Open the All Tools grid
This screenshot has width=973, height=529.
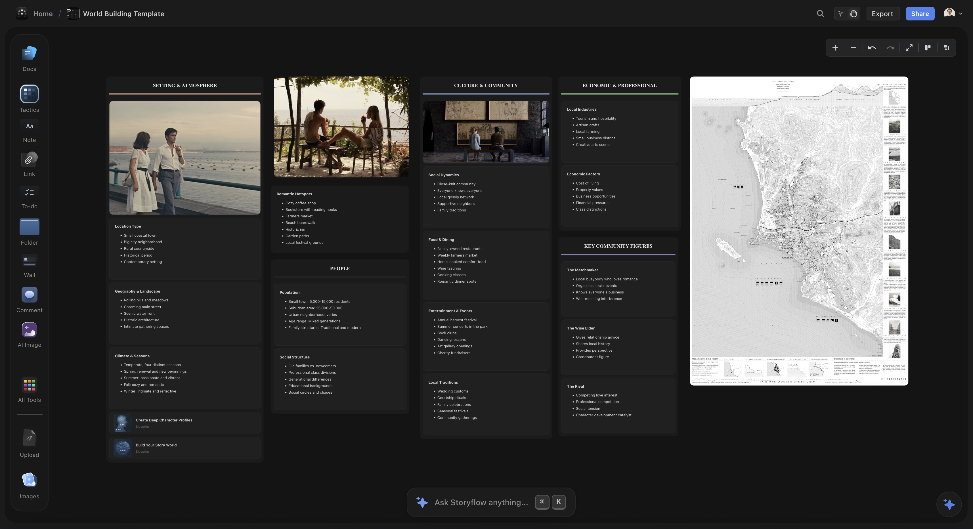point(29,385)
